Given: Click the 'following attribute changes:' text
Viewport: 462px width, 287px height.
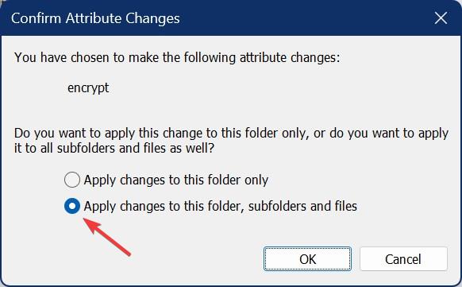Looking at the screenshot, I should tap(262, 57).
